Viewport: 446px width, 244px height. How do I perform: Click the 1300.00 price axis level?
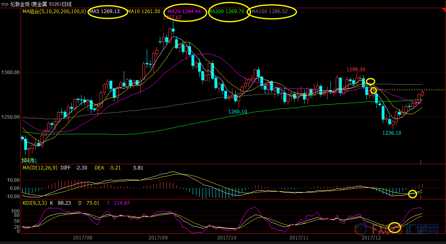click(11, 72)
